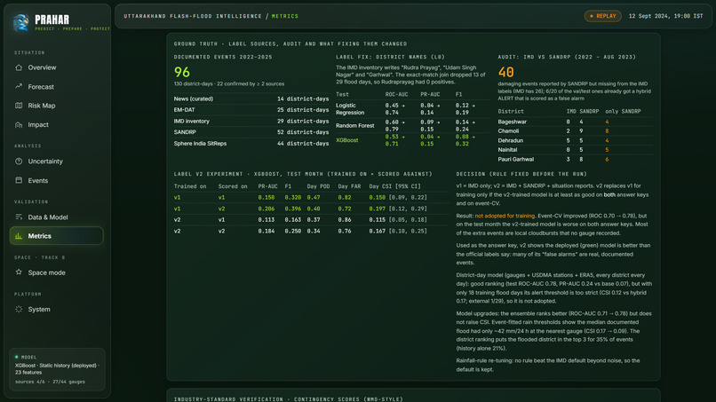Click the only SANDRP column header
716x402 pixels.
623,111
